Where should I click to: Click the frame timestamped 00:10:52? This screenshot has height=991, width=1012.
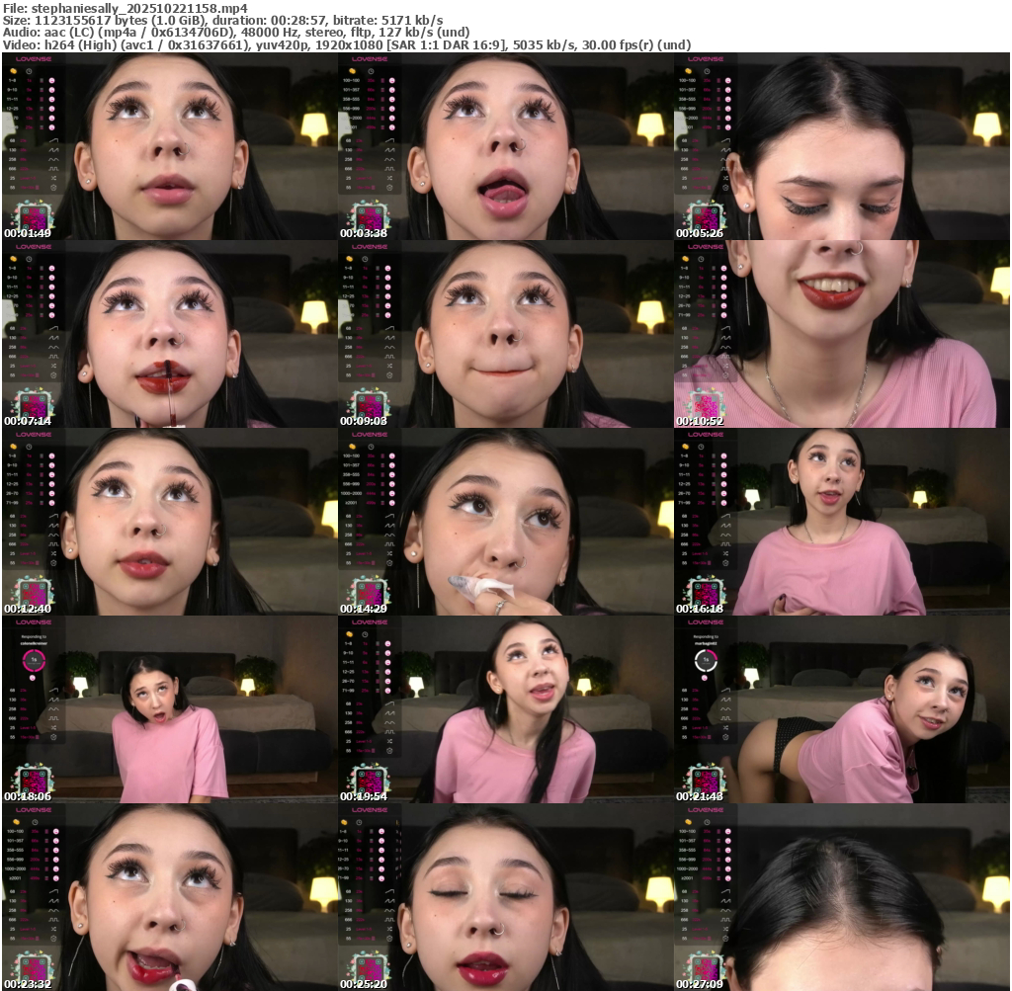pos(841,334)
